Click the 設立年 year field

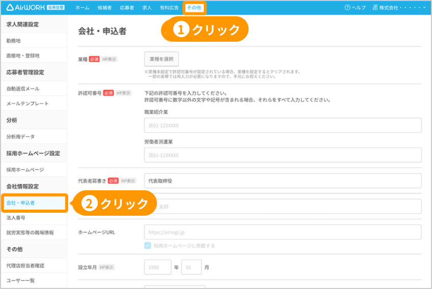157,267
